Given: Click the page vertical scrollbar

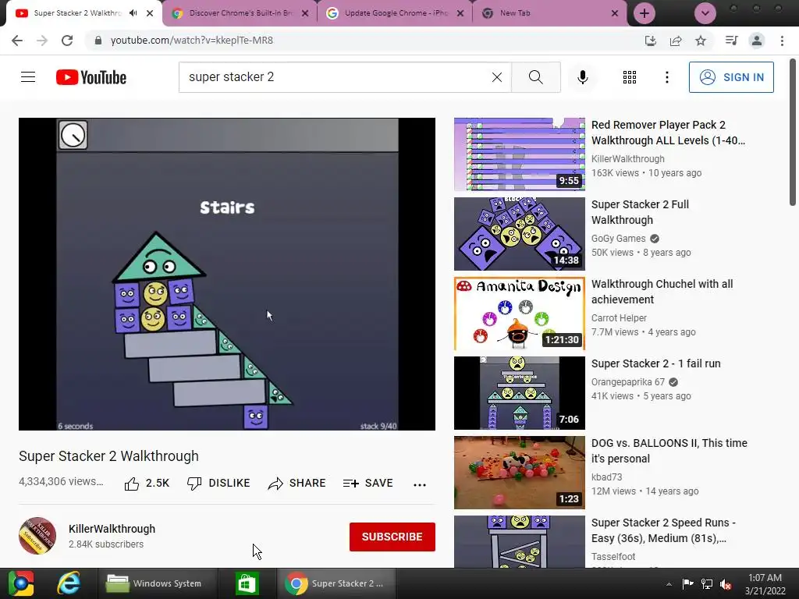Looking at the screenshot, I should pyautogui.click(x=793, y=133).
